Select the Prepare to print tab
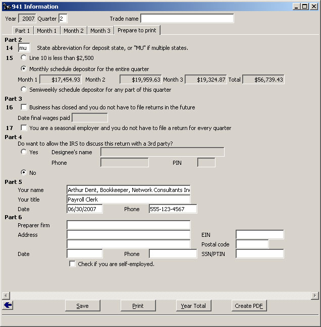The width and height of the screenshot is (321, 327). click(x=137, y=30)
